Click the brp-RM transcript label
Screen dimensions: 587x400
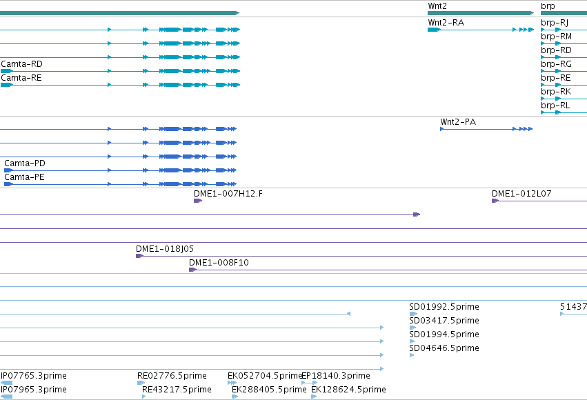pyautogui.click(x=556, y=37)
